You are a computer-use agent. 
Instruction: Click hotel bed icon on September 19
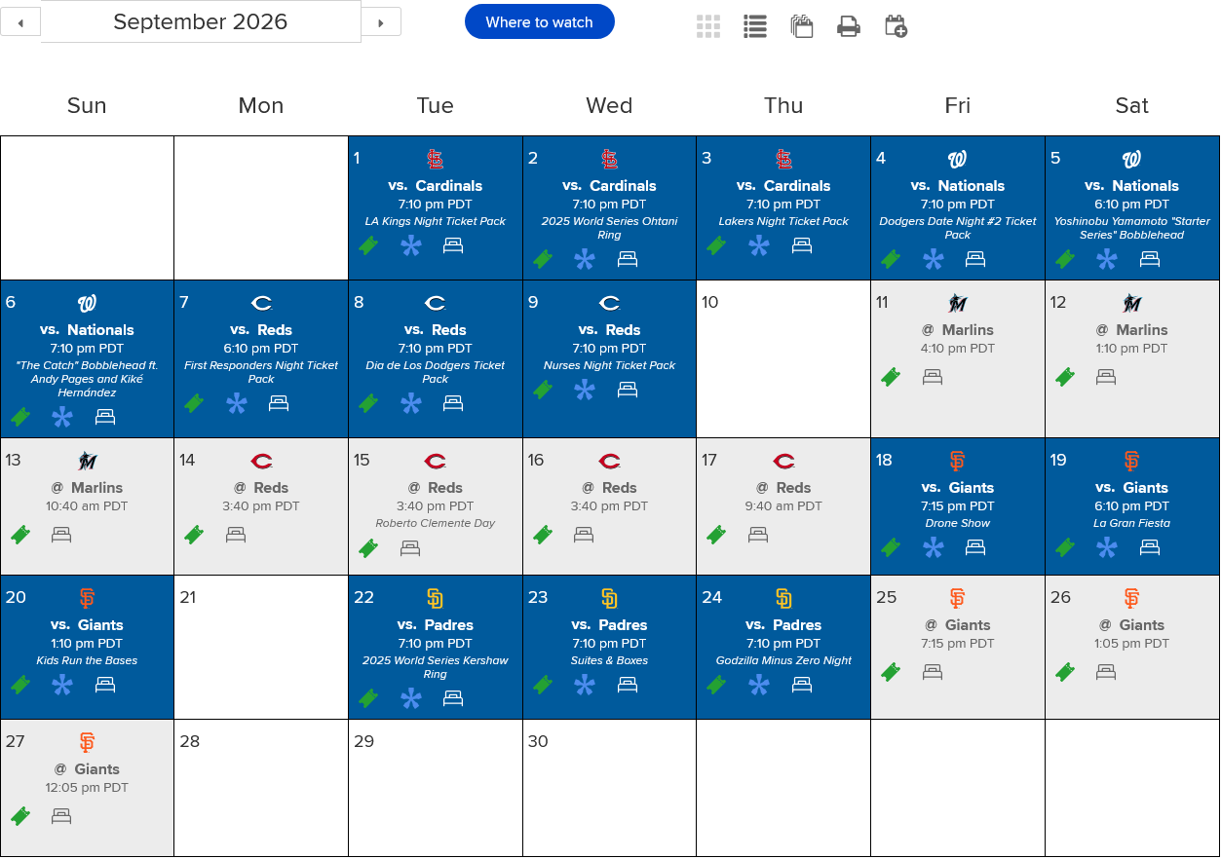1150,548
